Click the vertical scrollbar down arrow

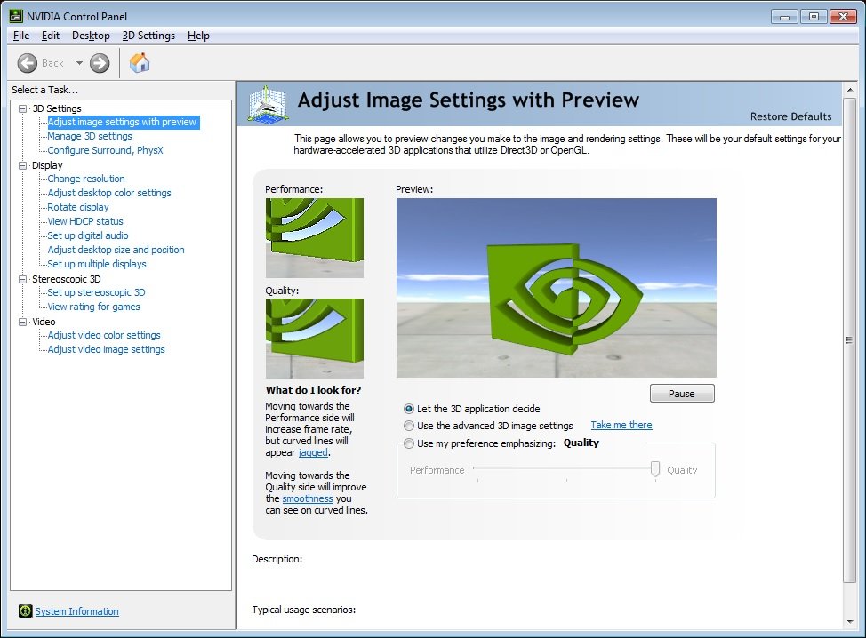[850, 621]
